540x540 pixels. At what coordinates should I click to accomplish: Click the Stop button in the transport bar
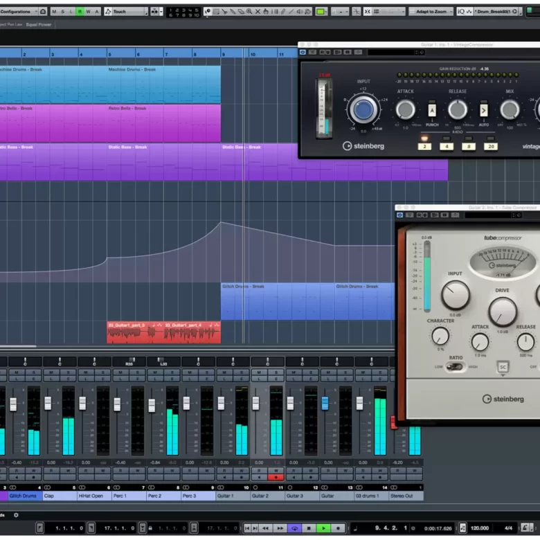coord(309,528)
